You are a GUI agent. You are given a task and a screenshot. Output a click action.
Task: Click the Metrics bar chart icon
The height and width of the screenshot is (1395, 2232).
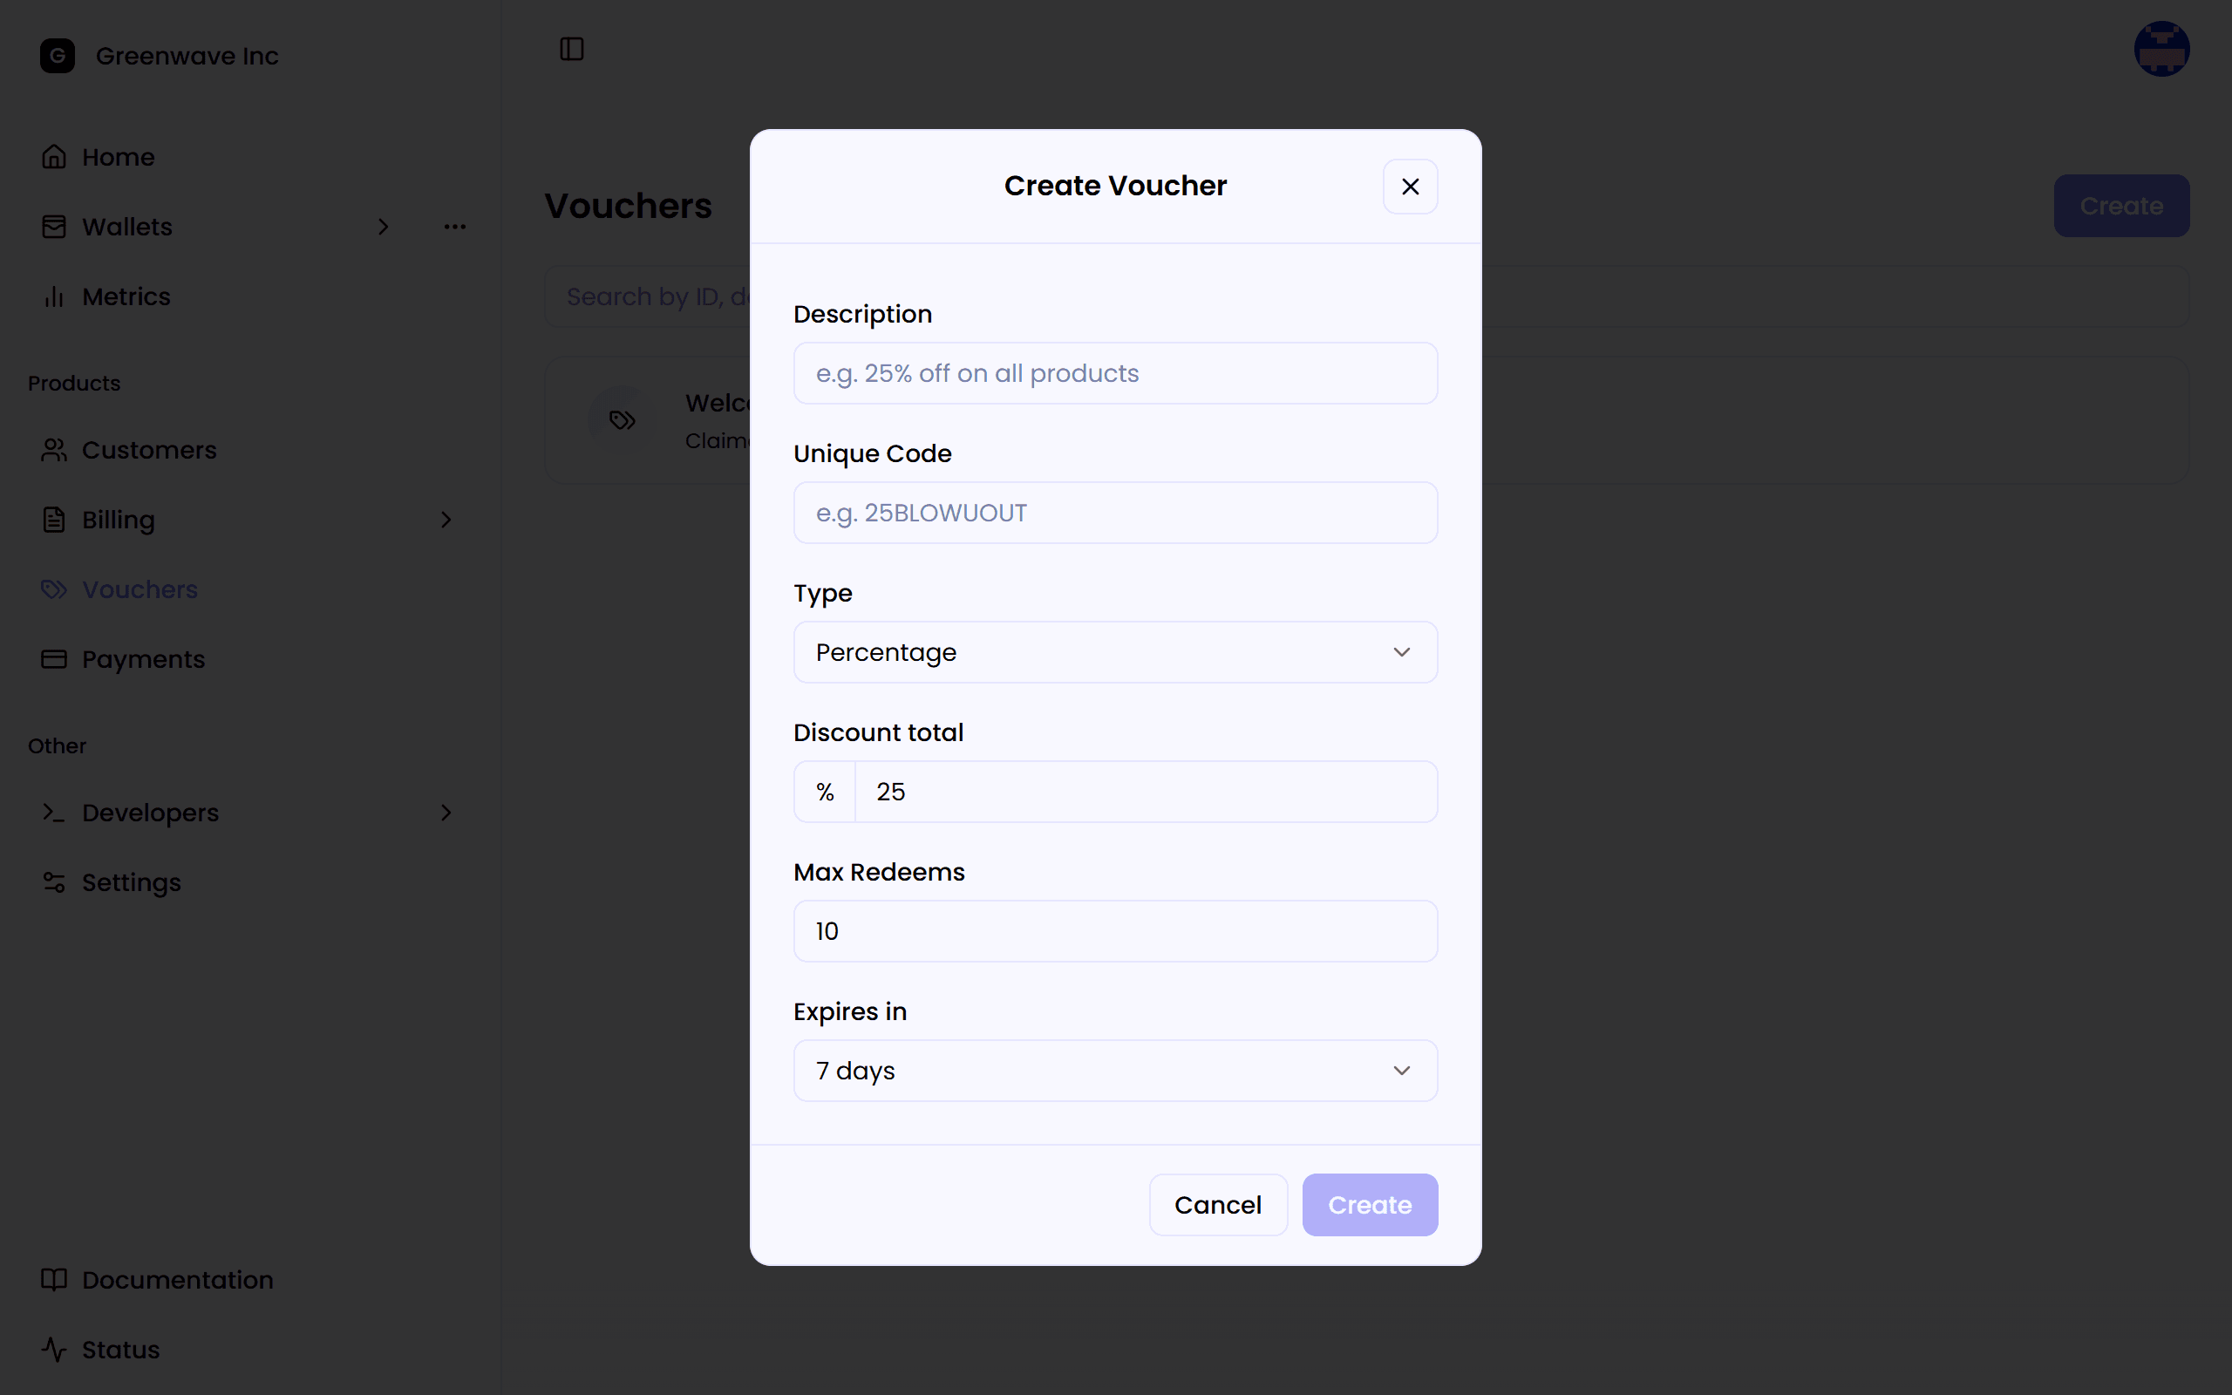point(54,297)
